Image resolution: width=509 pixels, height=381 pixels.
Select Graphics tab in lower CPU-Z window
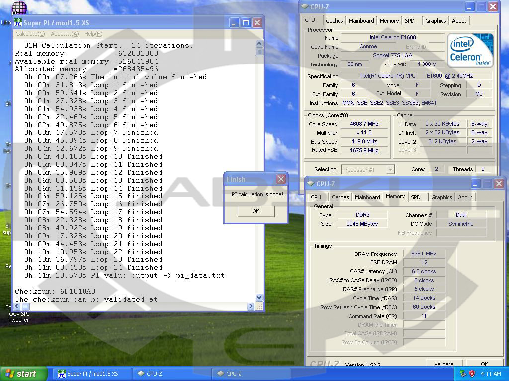(441, 197)
